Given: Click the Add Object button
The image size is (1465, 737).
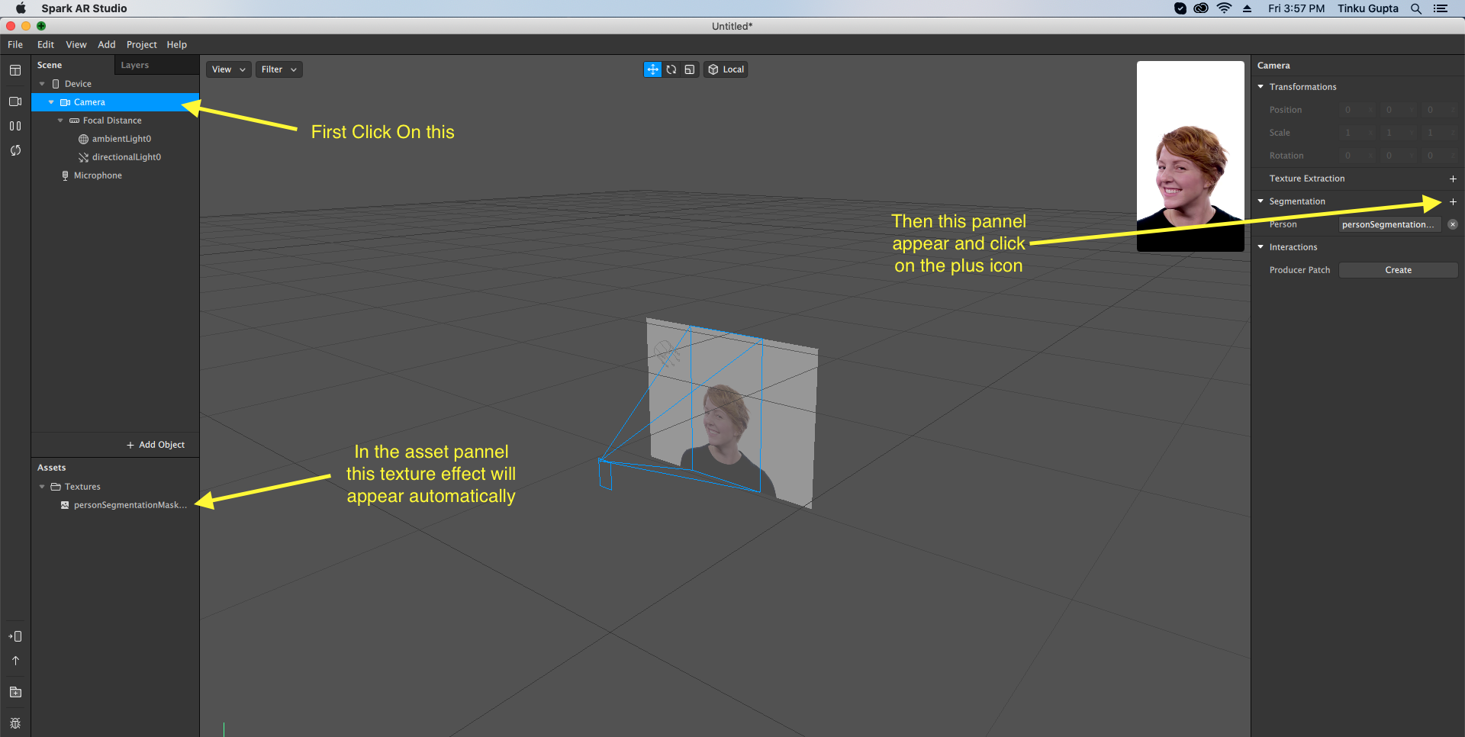Looking at the screenshot, I should (156, 445).
